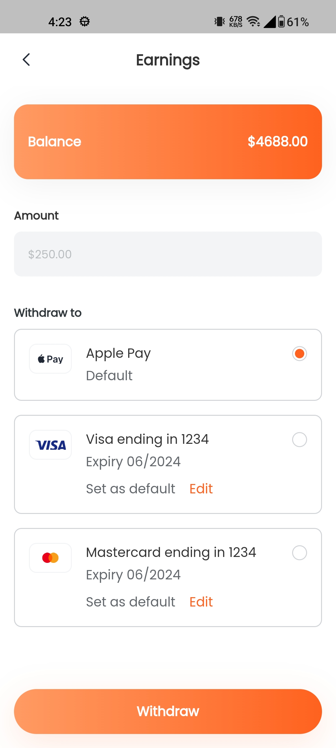Click Edit on the Mastercard card
Viewport: 336px width, 748px height.
pos(201,602)
